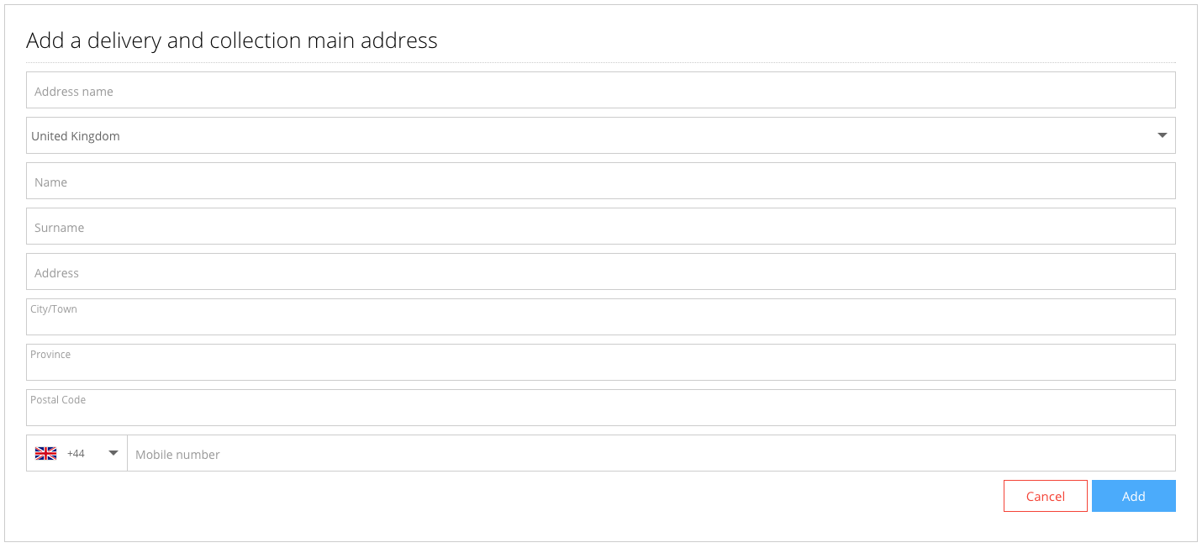The width and height of the screenshot is (1202, 548).
Task: Click the phone prefix selector box
Action: [76, 453]
